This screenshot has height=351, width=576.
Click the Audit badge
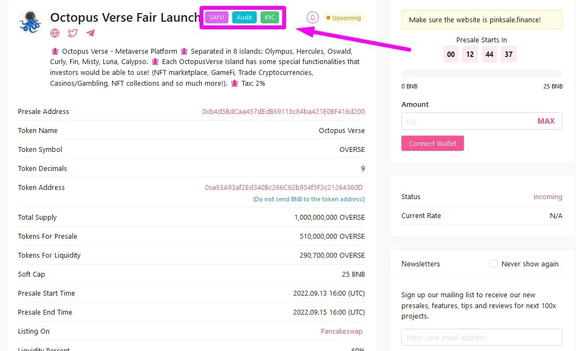(x=244, y=17)
